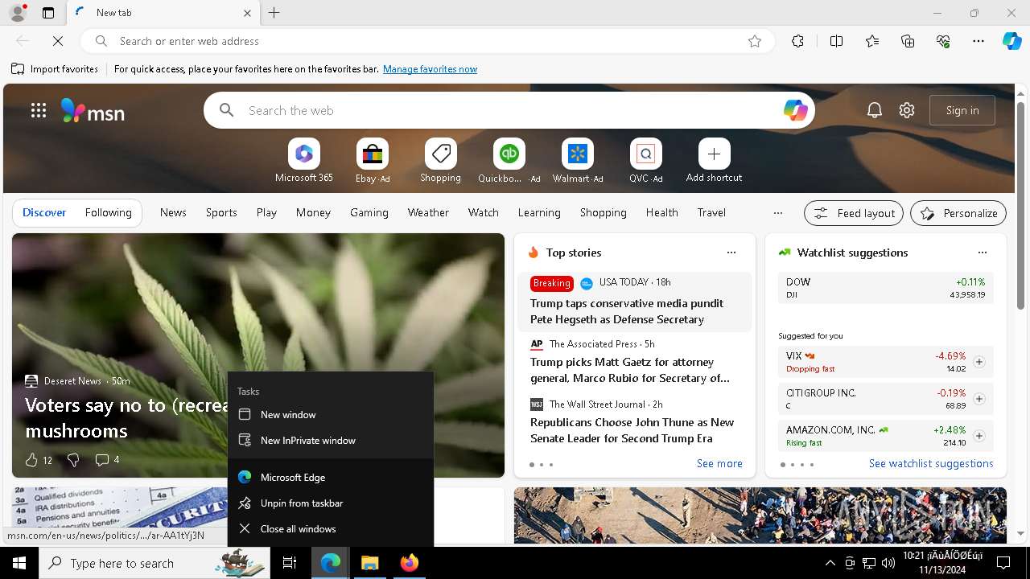Open the Ebay shortcut tile
This screenshot has width=1030, height=579.
pos(372,161)
